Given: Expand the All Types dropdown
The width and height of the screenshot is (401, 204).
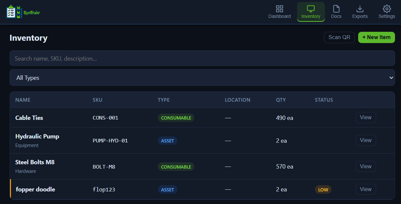Looking at the screenshot, I should pos(202,77).
